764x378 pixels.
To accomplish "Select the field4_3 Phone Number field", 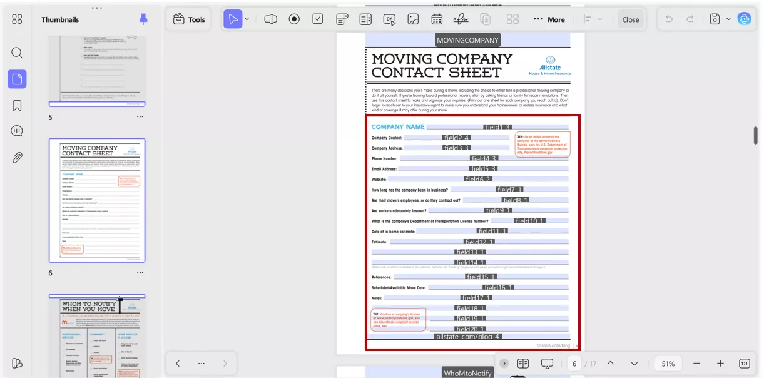I will click(x=484, y=159).
